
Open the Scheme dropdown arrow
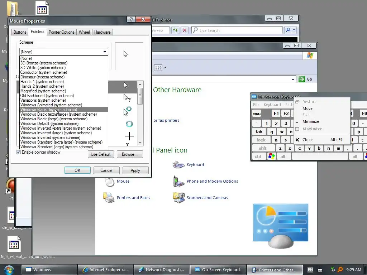pos(105,52)
